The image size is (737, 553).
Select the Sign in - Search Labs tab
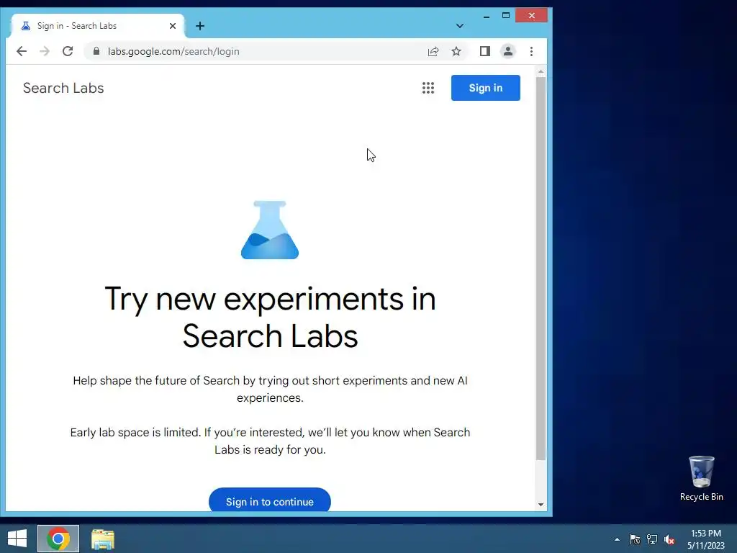coord(97,26)
